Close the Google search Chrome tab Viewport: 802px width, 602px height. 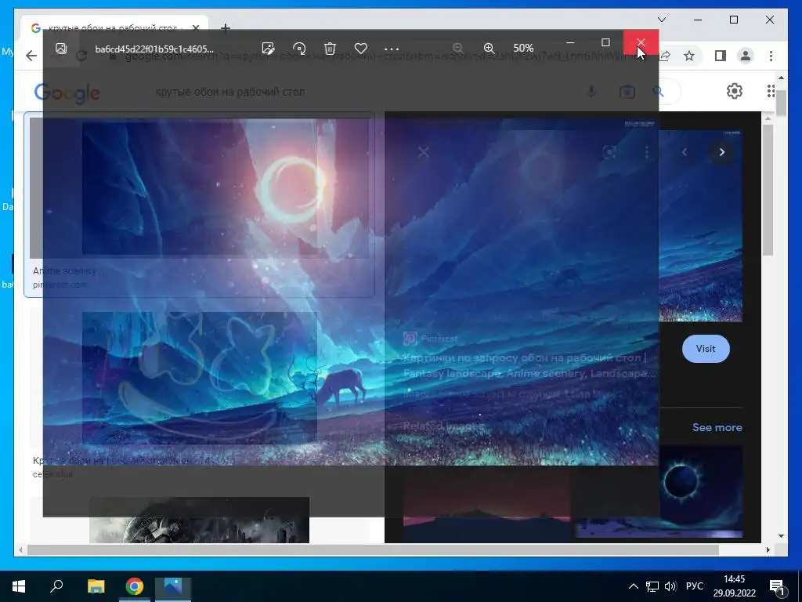point(195,27)
